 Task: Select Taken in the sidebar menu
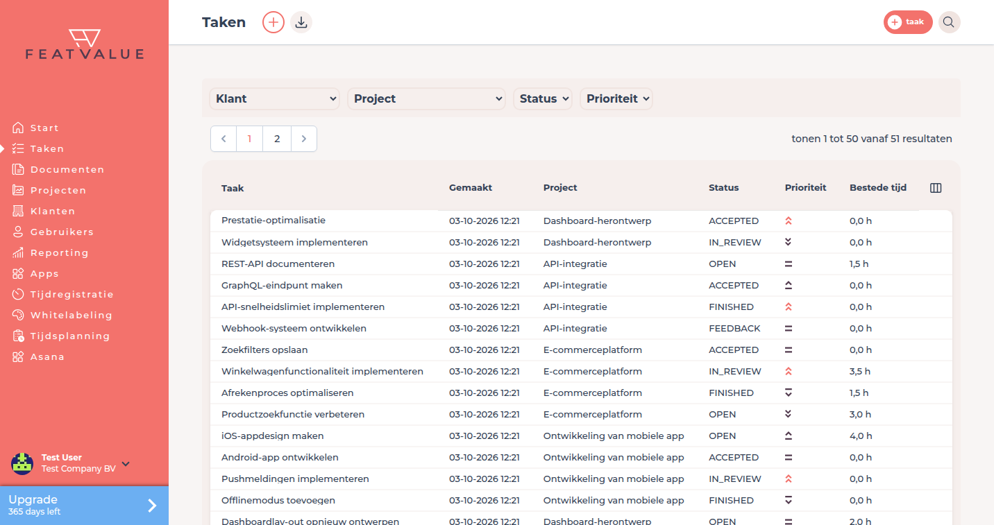coord(38,148)
